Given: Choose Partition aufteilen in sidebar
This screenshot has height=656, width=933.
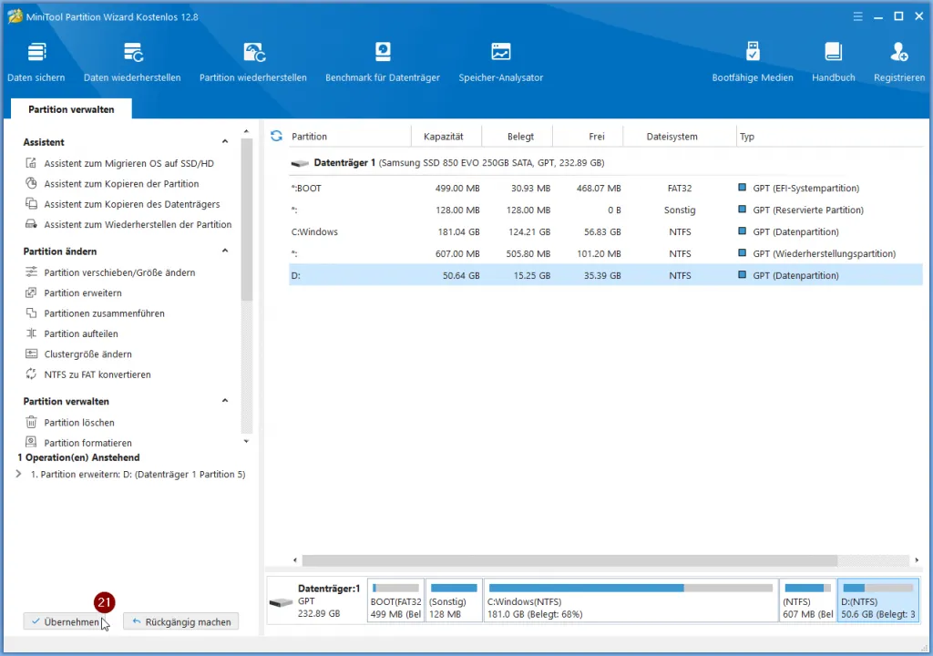Looking at the screenshot, I should [x=81, y=334].
